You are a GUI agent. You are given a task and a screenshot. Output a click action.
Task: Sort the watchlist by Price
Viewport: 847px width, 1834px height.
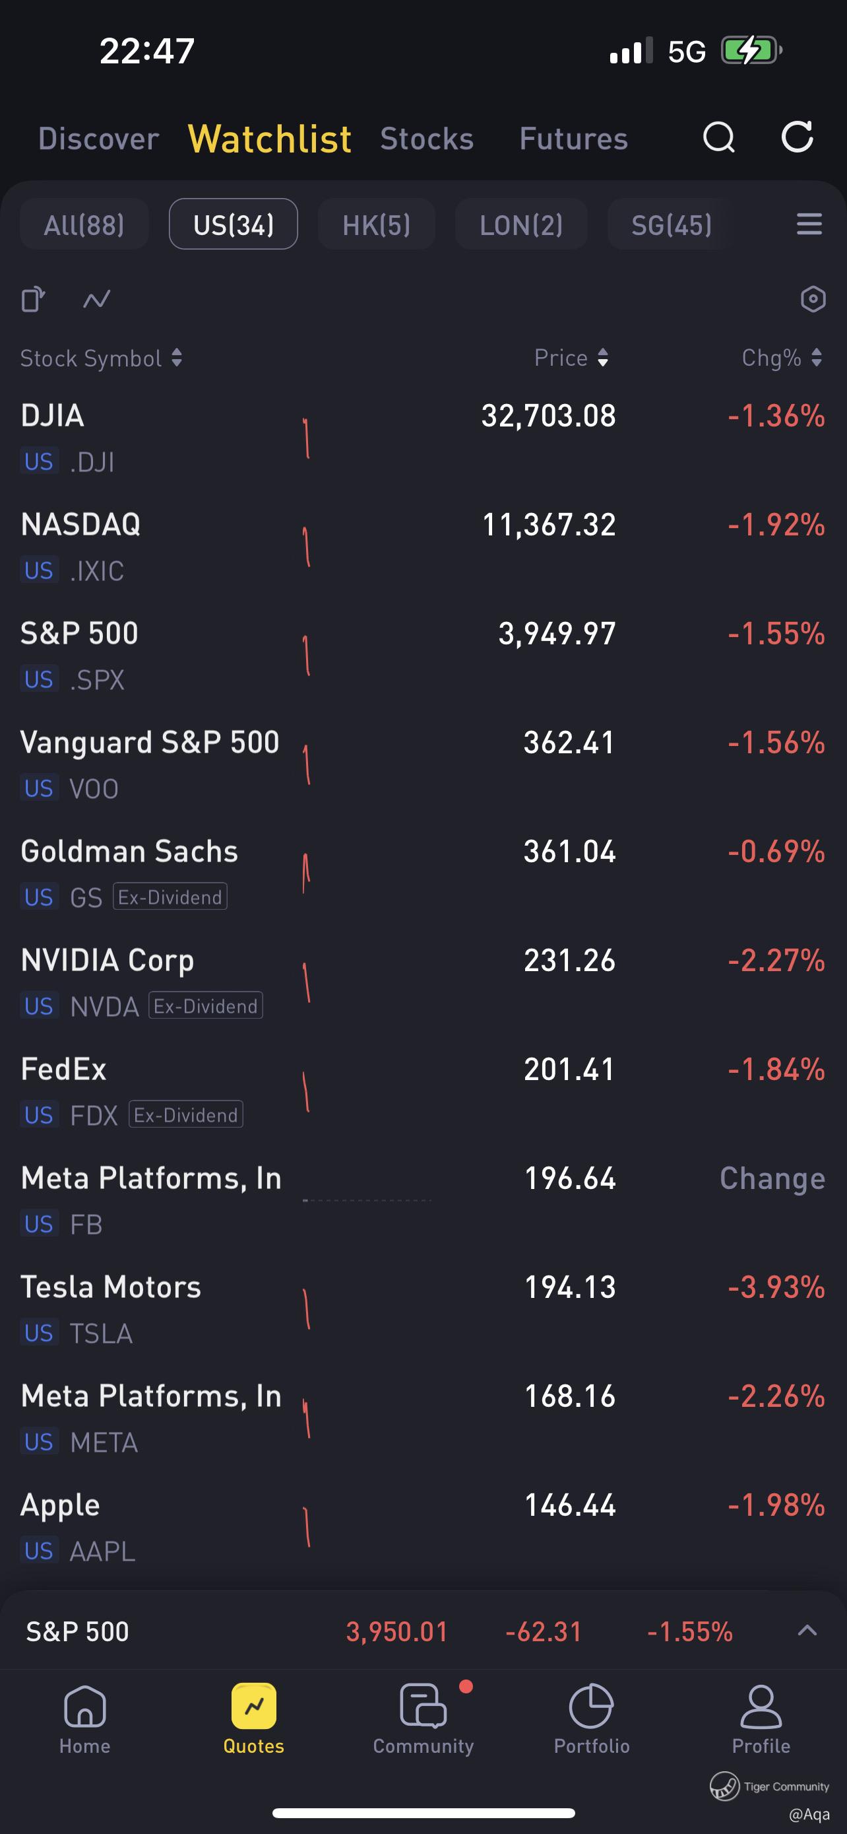[571, 358]
